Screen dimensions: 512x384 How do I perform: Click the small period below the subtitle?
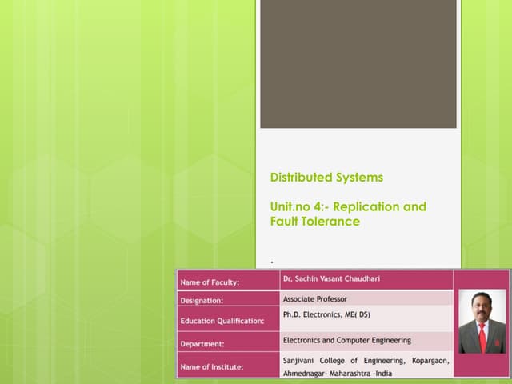272,262
